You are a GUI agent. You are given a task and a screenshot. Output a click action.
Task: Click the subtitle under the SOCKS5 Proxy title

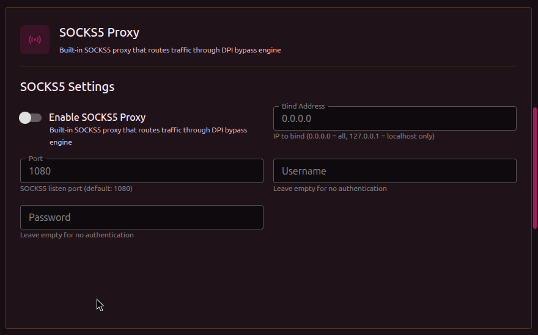click(170, 50)
